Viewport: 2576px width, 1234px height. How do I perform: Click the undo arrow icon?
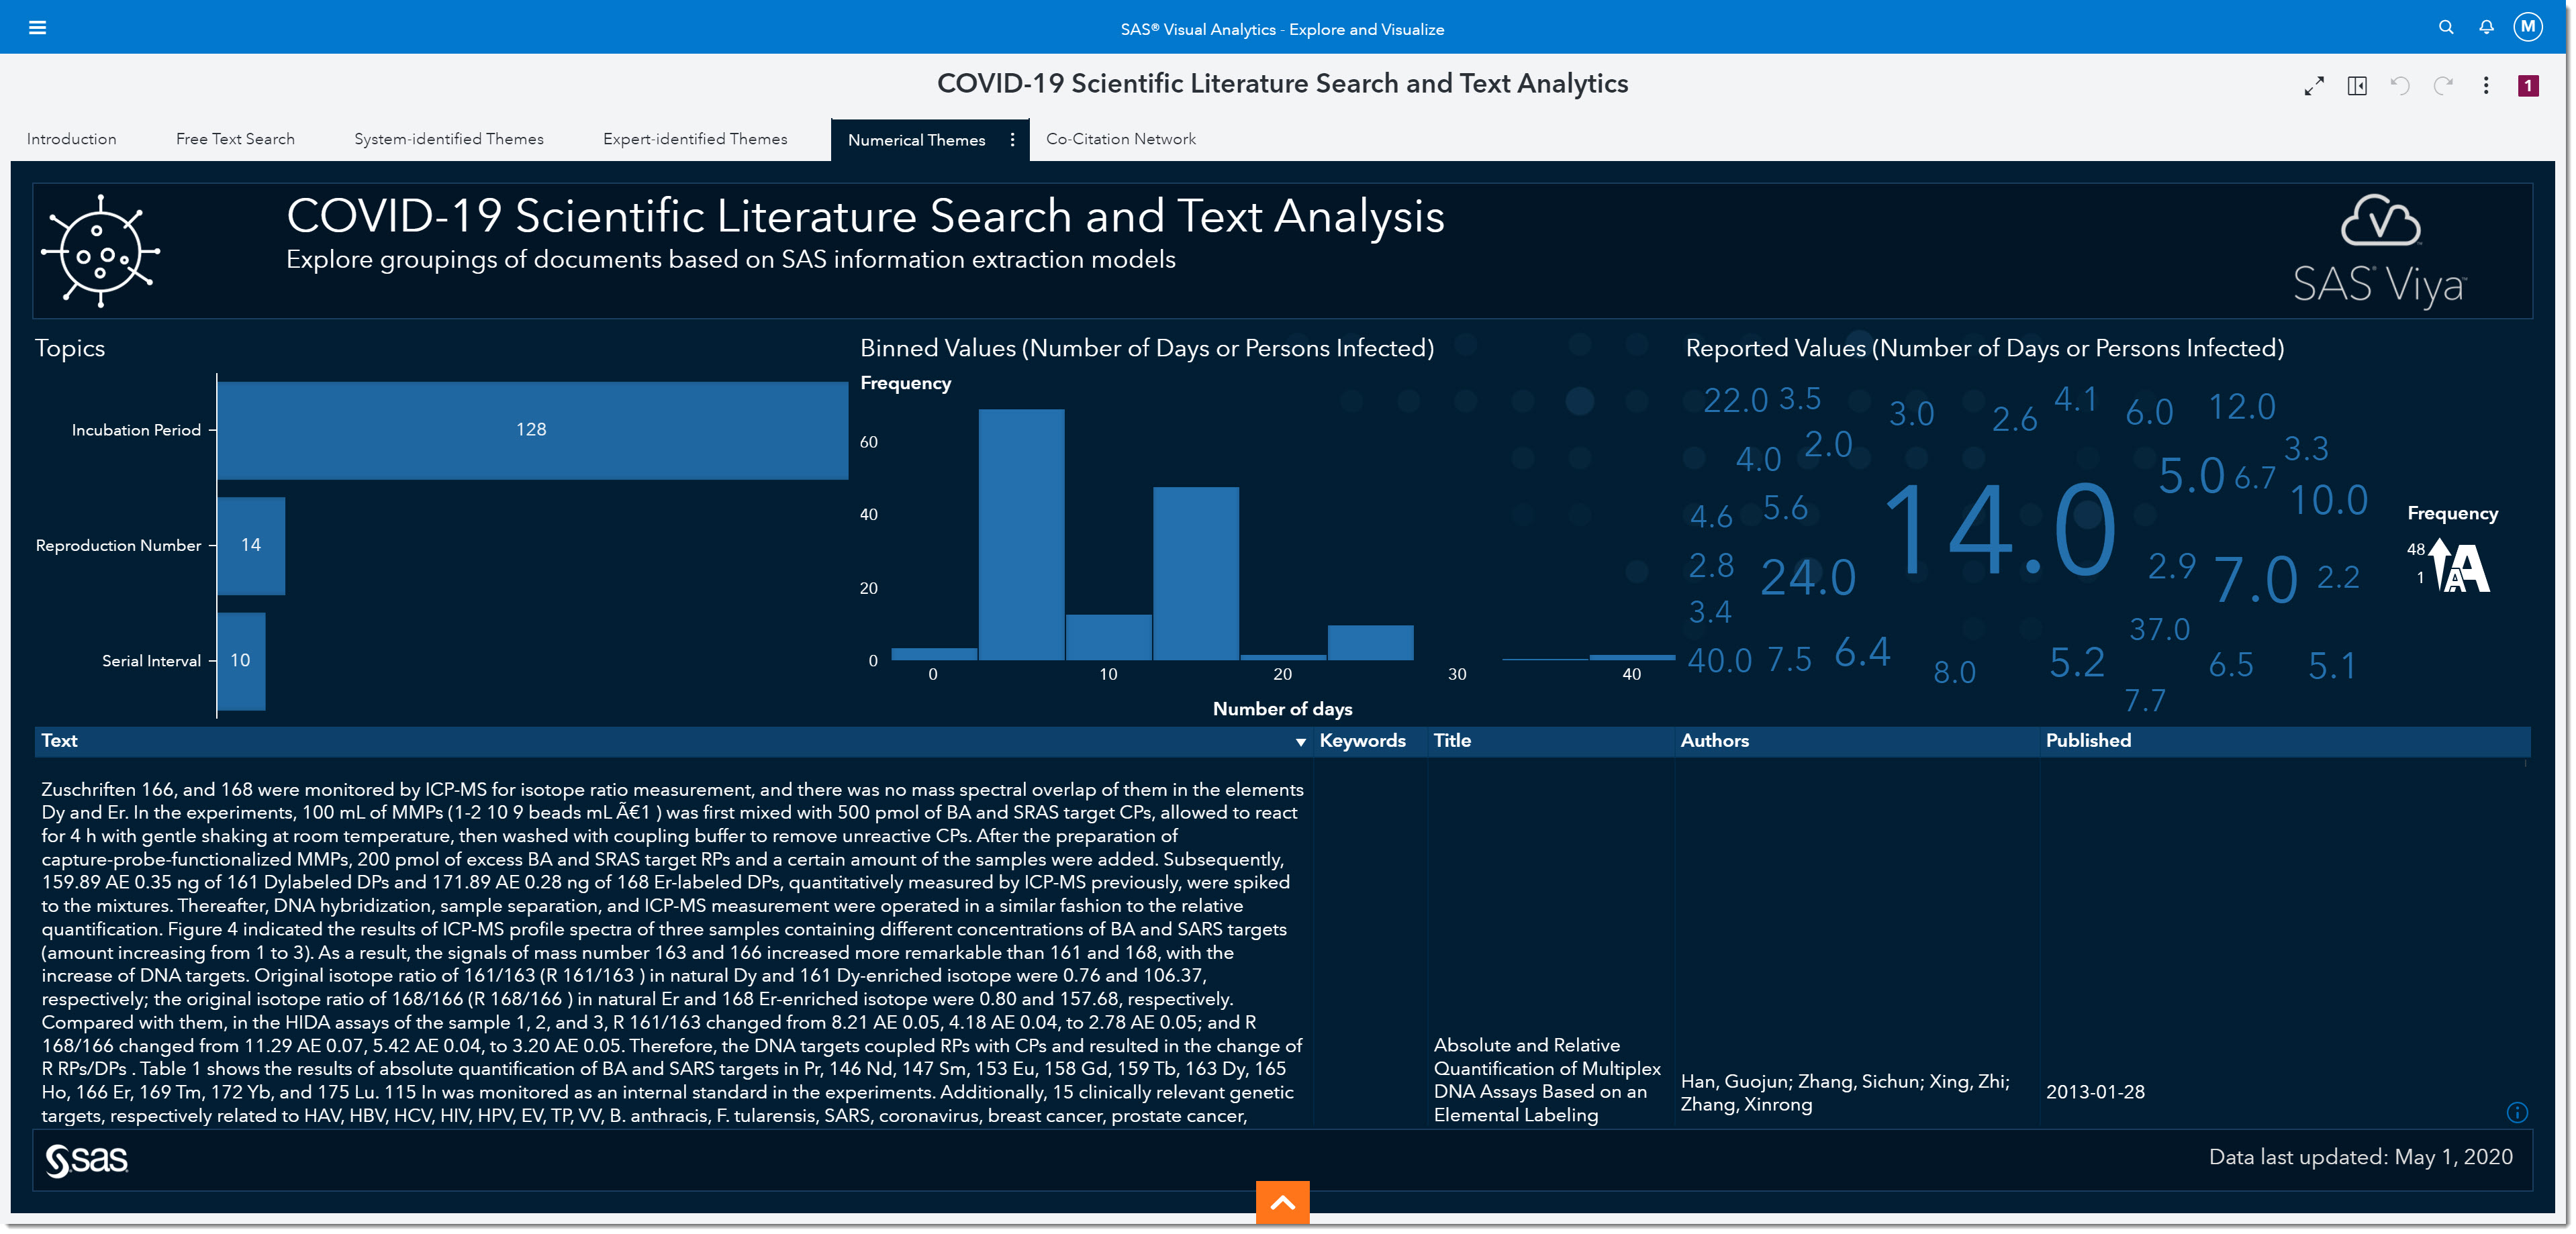(2400, 86)
